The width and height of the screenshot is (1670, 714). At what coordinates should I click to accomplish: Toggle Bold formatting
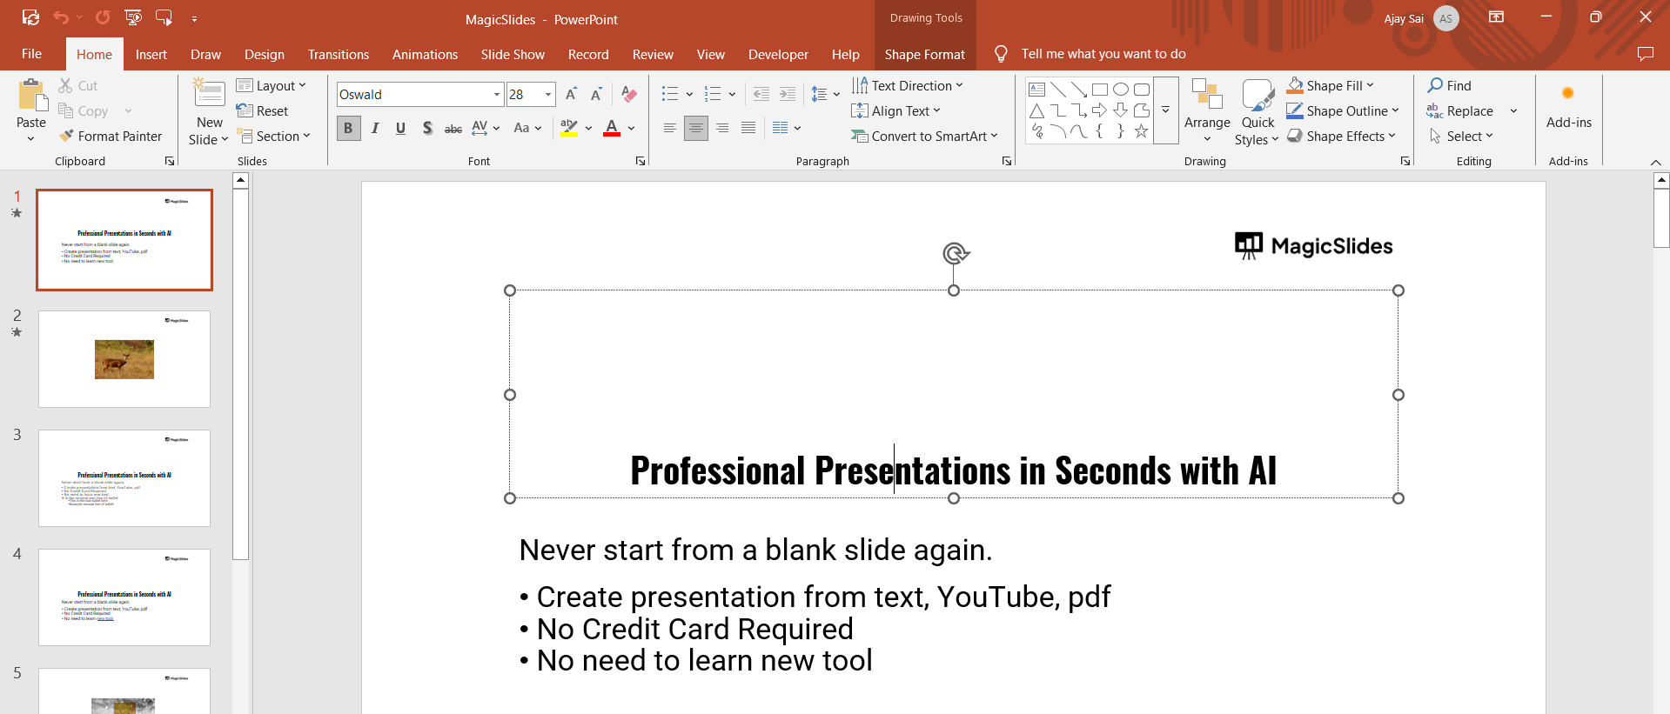(348, 129)
